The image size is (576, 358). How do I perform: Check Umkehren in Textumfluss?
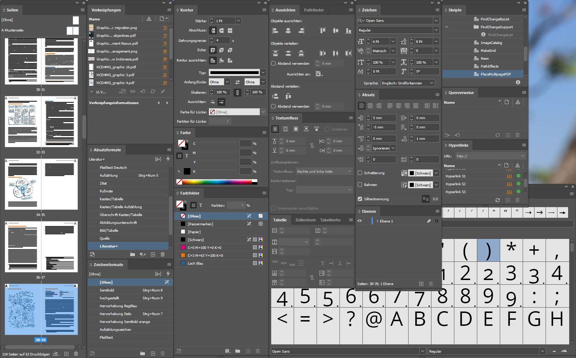pos(327,129)
